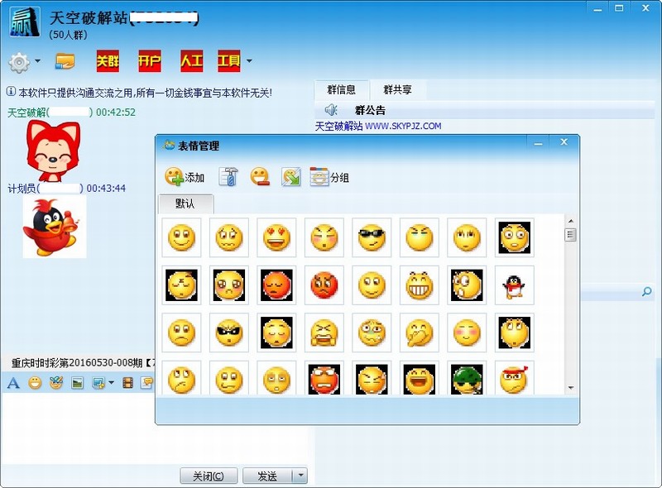Image resolution: width=662 pixels, height=488 pixels.
Task: Open the emoticon picker in chat toolbar
Action: click(33, 381)
